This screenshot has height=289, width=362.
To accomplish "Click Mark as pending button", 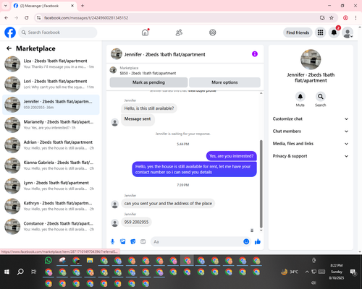I will pos(148,82).
